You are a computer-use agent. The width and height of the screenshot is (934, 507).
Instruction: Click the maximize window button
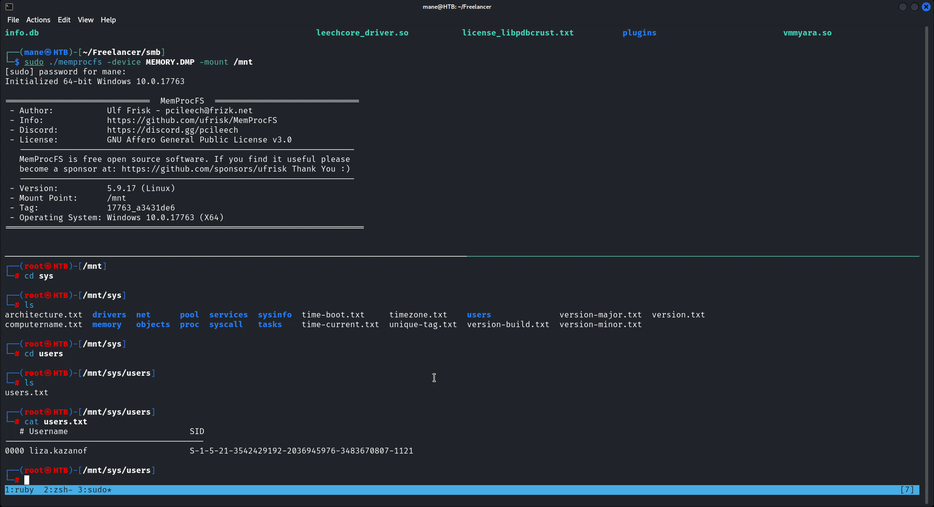tap(915, 7)
